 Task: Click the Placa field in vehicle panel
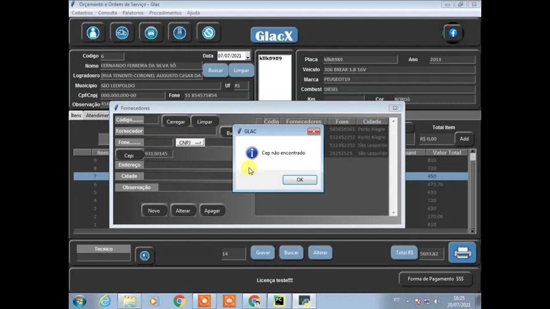(x=360, y=60)
